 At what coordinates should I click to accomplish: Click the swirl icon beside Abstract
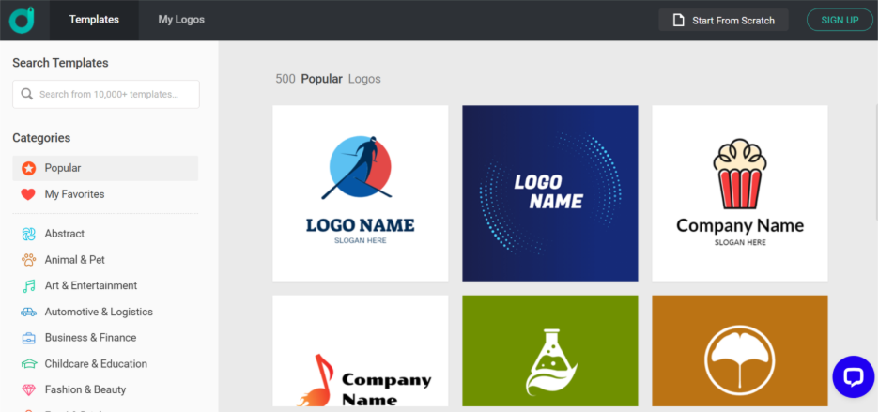pyautogui.click(x=28, y=234)
